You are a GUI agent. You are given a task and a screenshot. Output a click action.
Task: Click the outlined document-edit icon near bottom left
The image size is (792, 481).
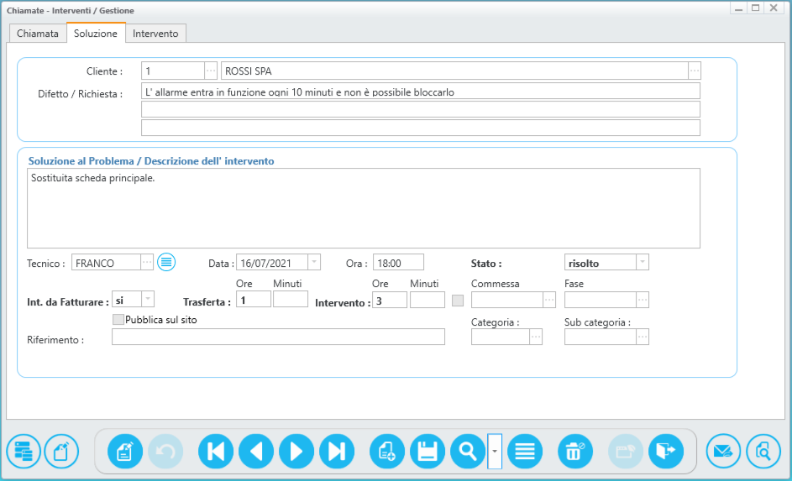click(61, 452)
